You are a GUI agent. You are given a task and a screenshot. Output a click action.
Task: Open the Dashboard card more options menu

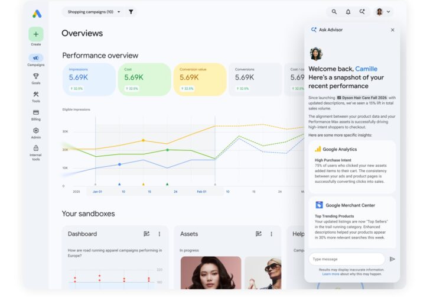[x=159, y=234]
